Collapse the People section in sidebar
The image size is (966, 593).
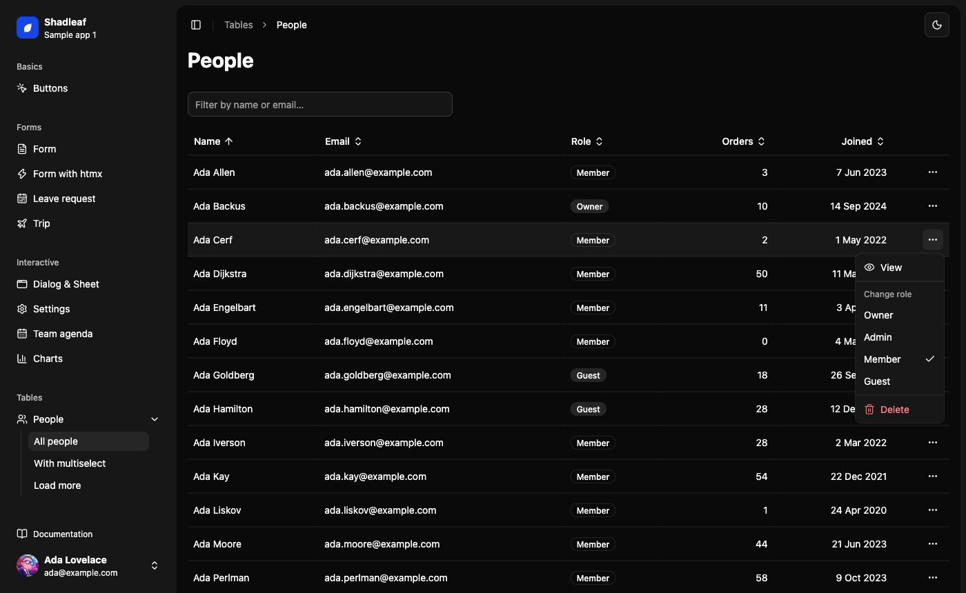(x=88, y=419)
